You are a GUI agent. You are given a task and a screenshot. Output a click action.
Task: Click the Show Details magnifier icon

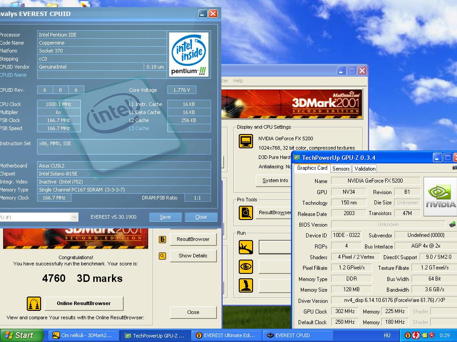tap(162, 256)
